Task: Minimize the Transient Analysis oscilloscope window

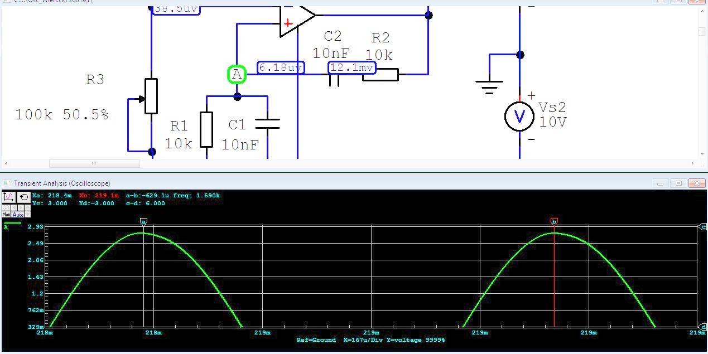Action: pyautogui.click(x=661, y=183)
